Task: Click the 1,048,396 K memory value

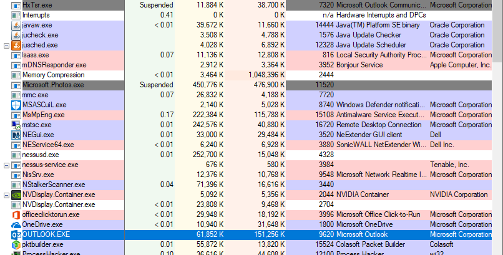Action: point(266,75)
